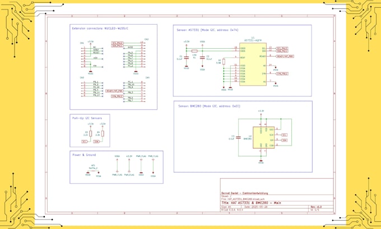Click the SDA label in Pull-Up box
381x229 pixels.
coord(96,141)
